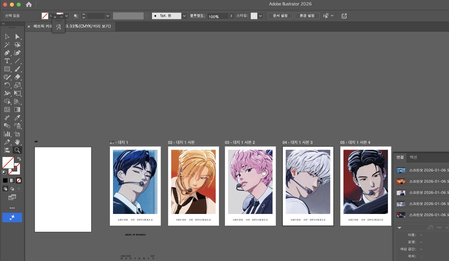449x261 pixels.
Task: Select the Rectangle tool
Action: tap(7, 69)
